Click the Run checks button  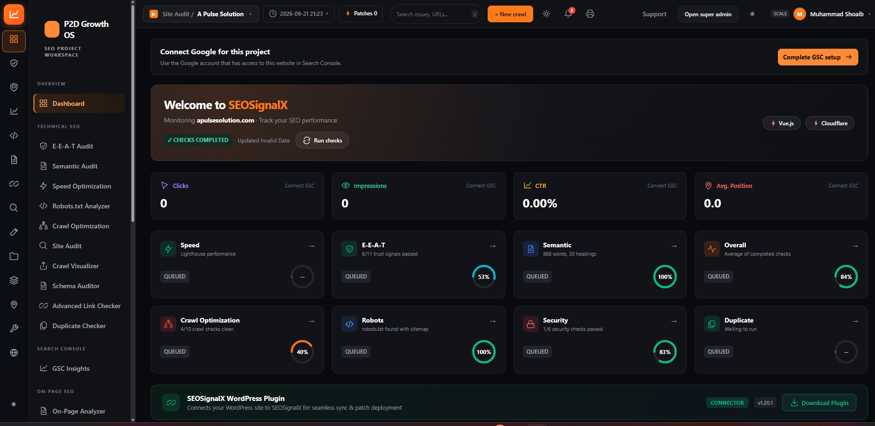tap(322, 140)
